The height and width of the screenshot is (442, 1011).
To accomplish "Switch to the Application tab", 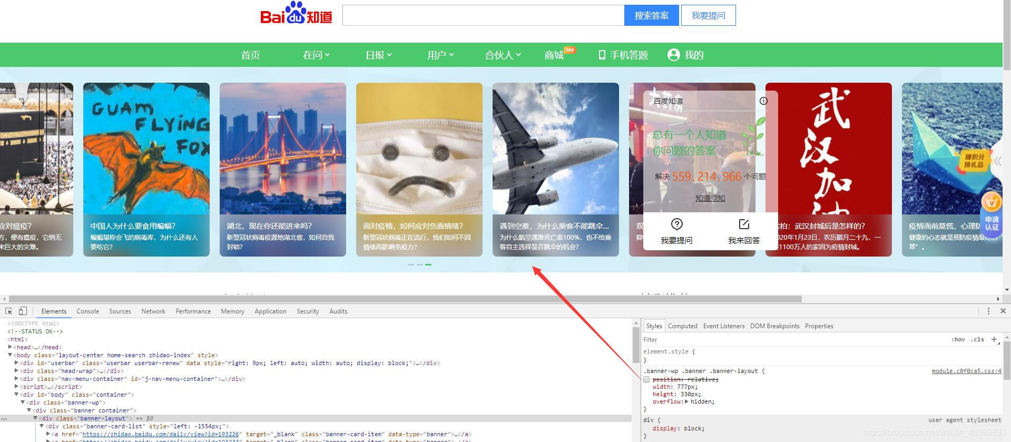I will (270, 311).
